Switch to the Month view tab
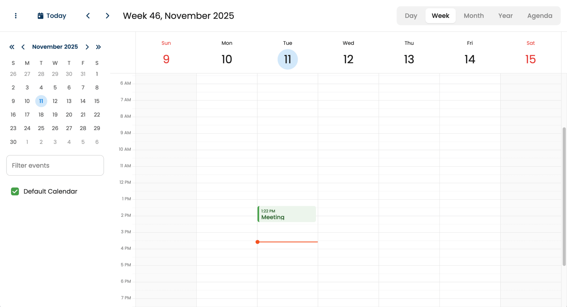This screenshot has width=567, height=307. coord(474,16)
